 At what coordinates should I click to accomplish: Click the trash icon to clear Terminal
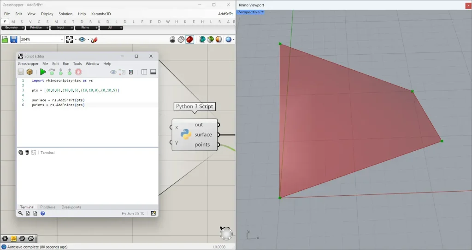coord(27,153)
